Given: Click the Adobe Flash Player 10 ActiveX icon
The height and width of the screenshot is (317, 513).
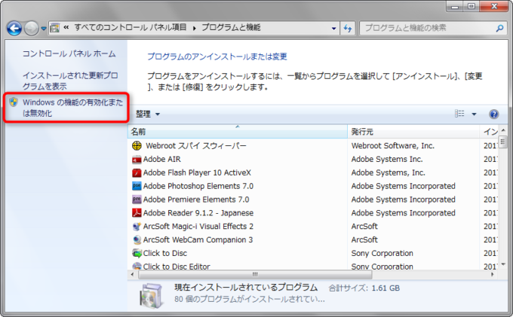Looking at the screenshot, I should (137, 172).
